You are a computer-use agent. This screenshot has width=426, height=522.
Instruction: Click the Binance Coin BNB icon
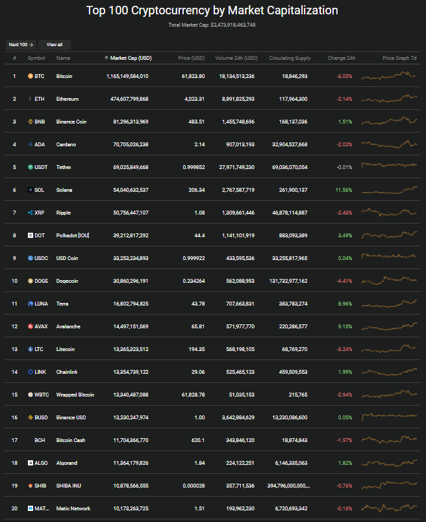pos(31,122)
